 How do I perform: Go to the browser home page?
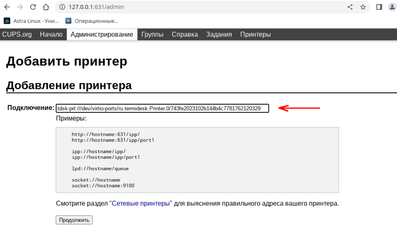[46, 7]
